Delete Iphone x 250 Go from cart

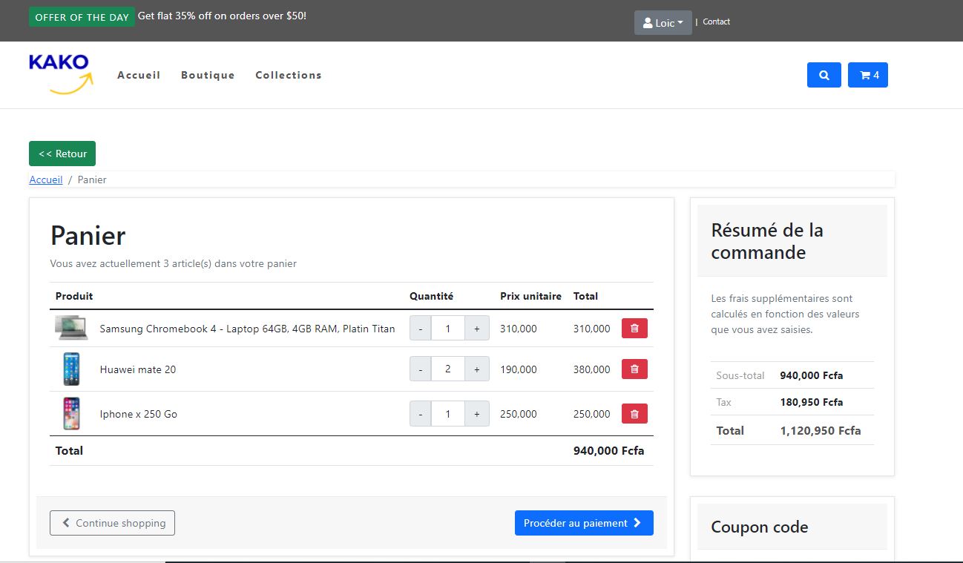tap(634, 414)
